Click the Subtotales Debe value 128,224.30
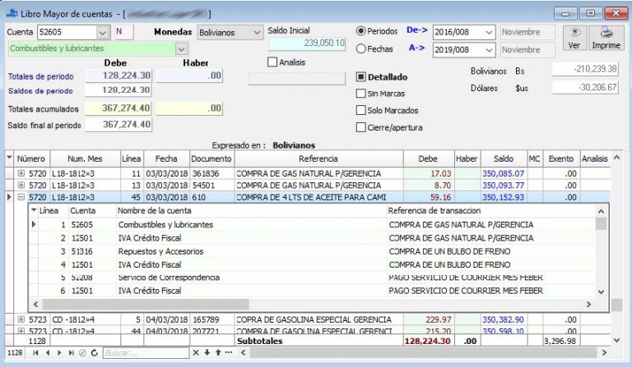632x367 pixels. [x=427, y=341]
